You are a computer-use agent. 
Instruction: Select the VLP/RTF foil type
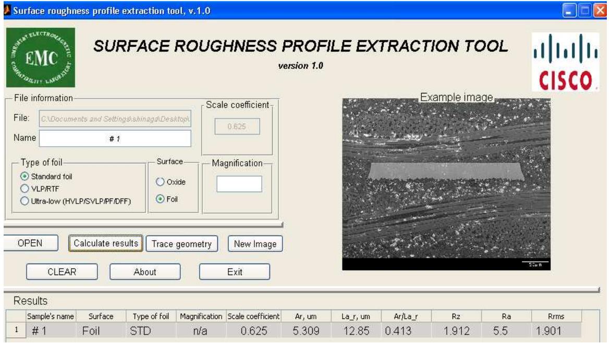pos(25,189)
